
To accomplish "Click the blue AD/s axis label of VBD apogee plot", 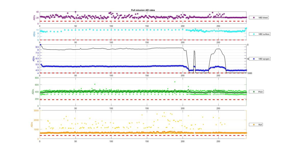I will pos(33,59).
